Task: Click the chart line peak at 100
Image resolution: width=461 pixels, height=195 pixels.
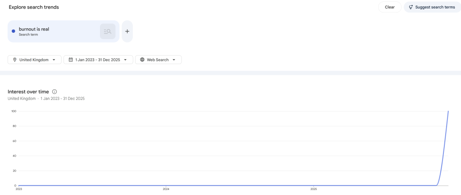Action: (448, 111)
